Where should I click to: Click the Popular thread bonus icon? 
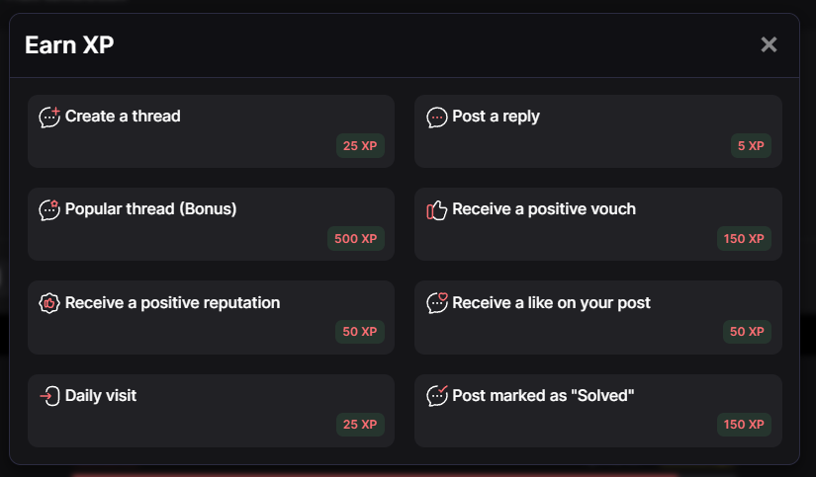pos(49,209)
